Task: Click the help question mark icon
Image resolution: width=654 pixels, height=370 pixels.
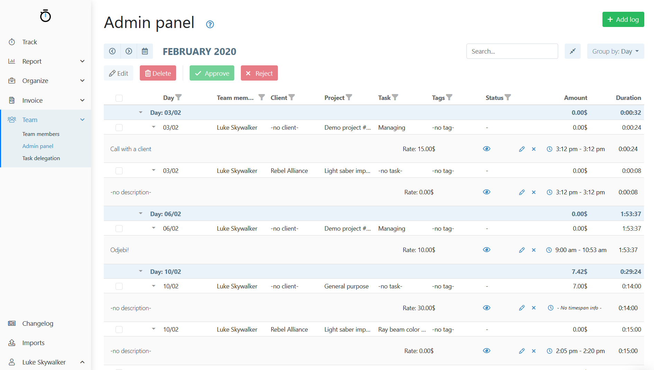Action: pos(210,24)
